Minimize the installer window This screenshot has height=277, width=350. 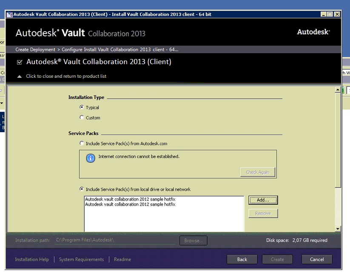tap(323, 14)
